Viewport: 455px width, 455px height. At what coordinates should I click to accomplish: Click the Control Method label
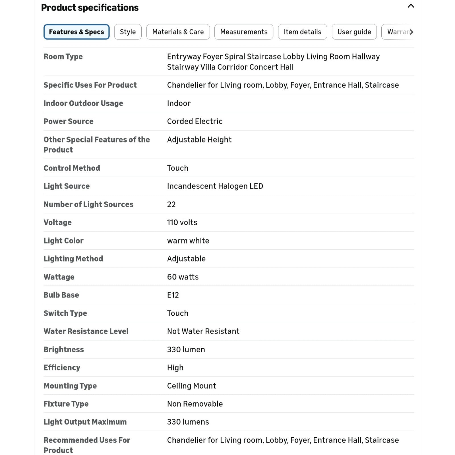coord(72,168)
